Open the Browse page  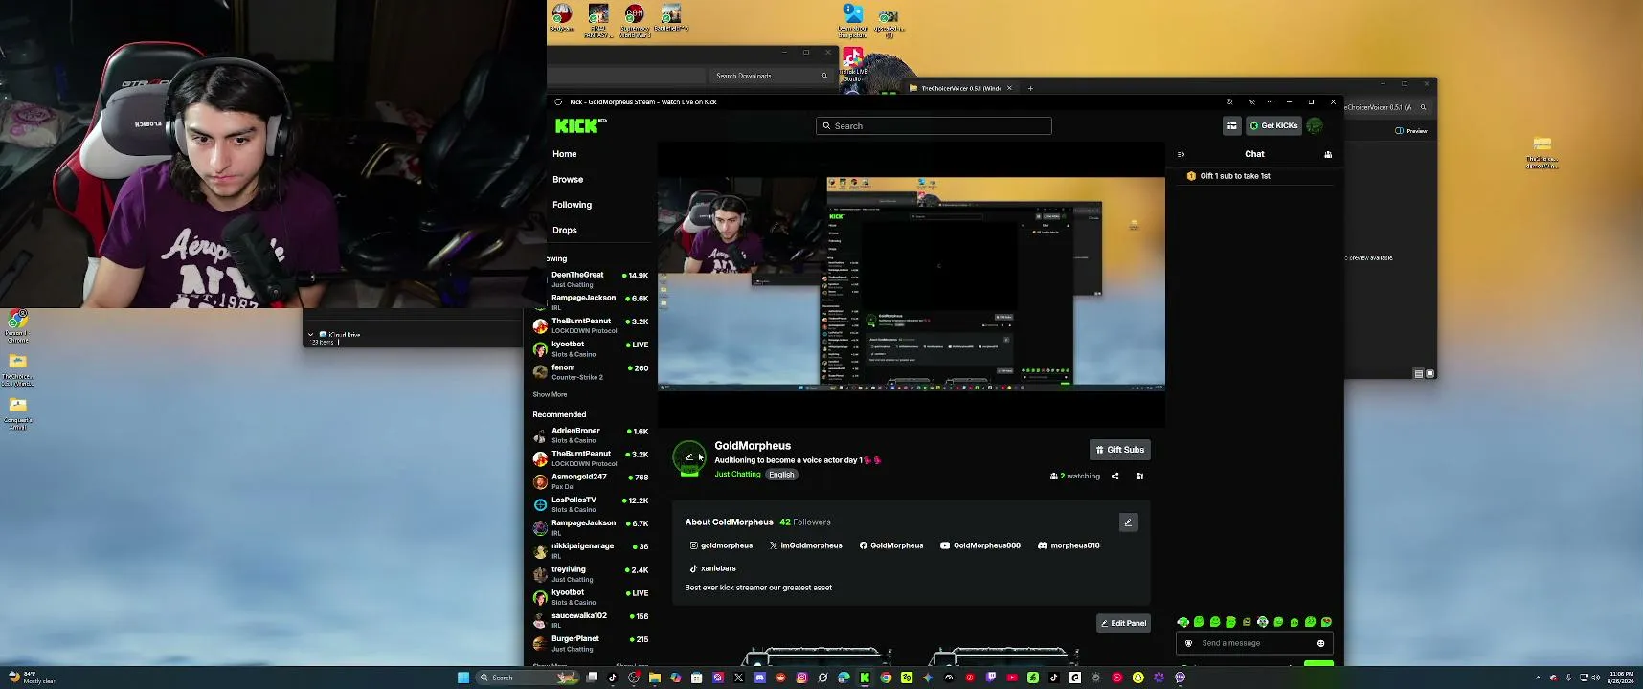click(568, 180)
